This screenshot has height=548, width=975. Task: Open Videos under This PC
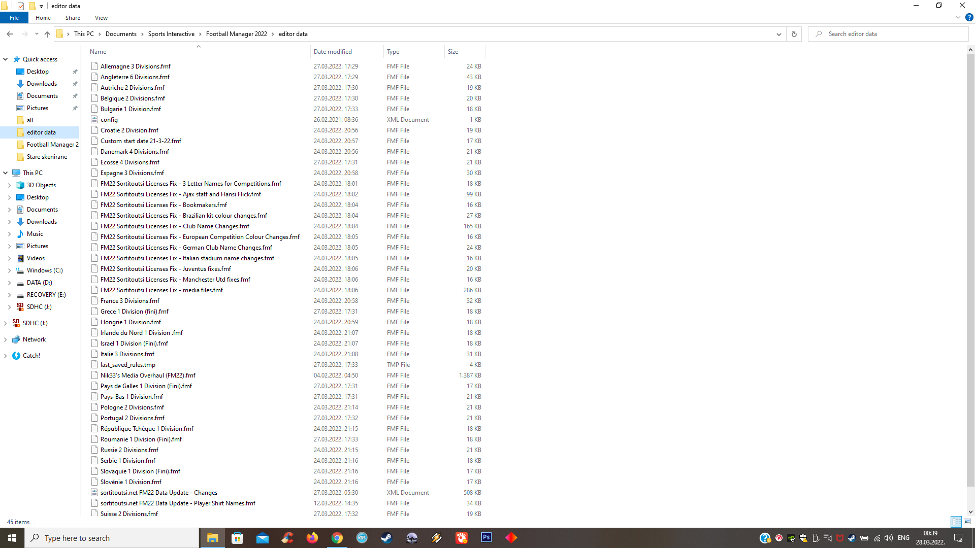pos(36,258)
